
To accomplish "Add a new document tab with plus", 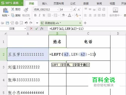I will 85,23.
